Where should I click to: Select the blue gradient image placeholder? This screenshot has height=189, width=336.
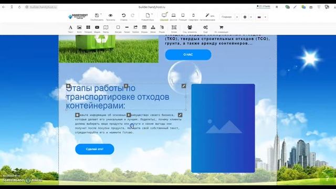pos(223,128)
